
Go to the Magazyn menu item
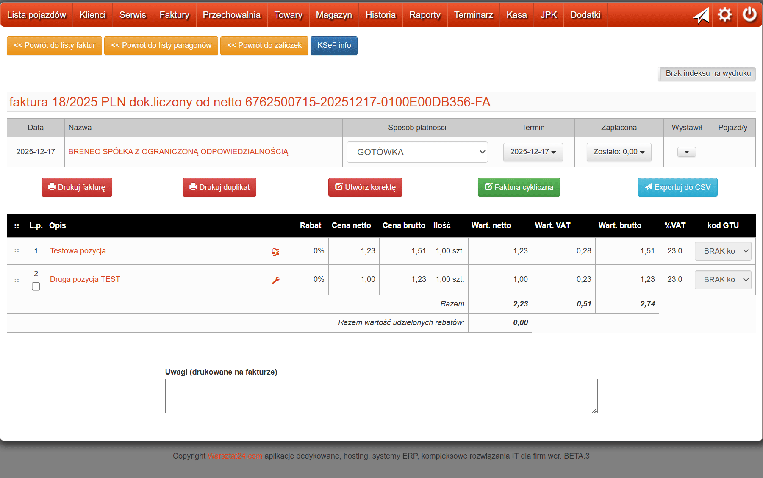point(334,15)
